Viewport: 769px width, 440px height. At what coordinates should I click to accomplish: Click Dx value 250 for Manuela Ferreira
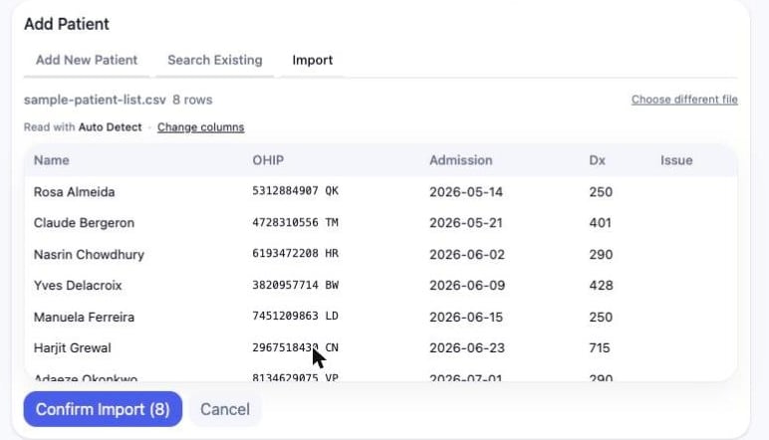click(x=601, y=317)
